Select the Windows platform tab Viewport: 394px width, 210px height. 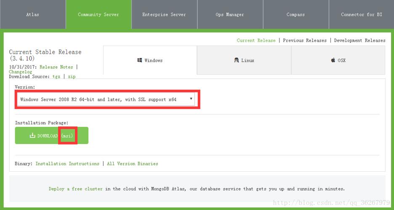[150, 60]
